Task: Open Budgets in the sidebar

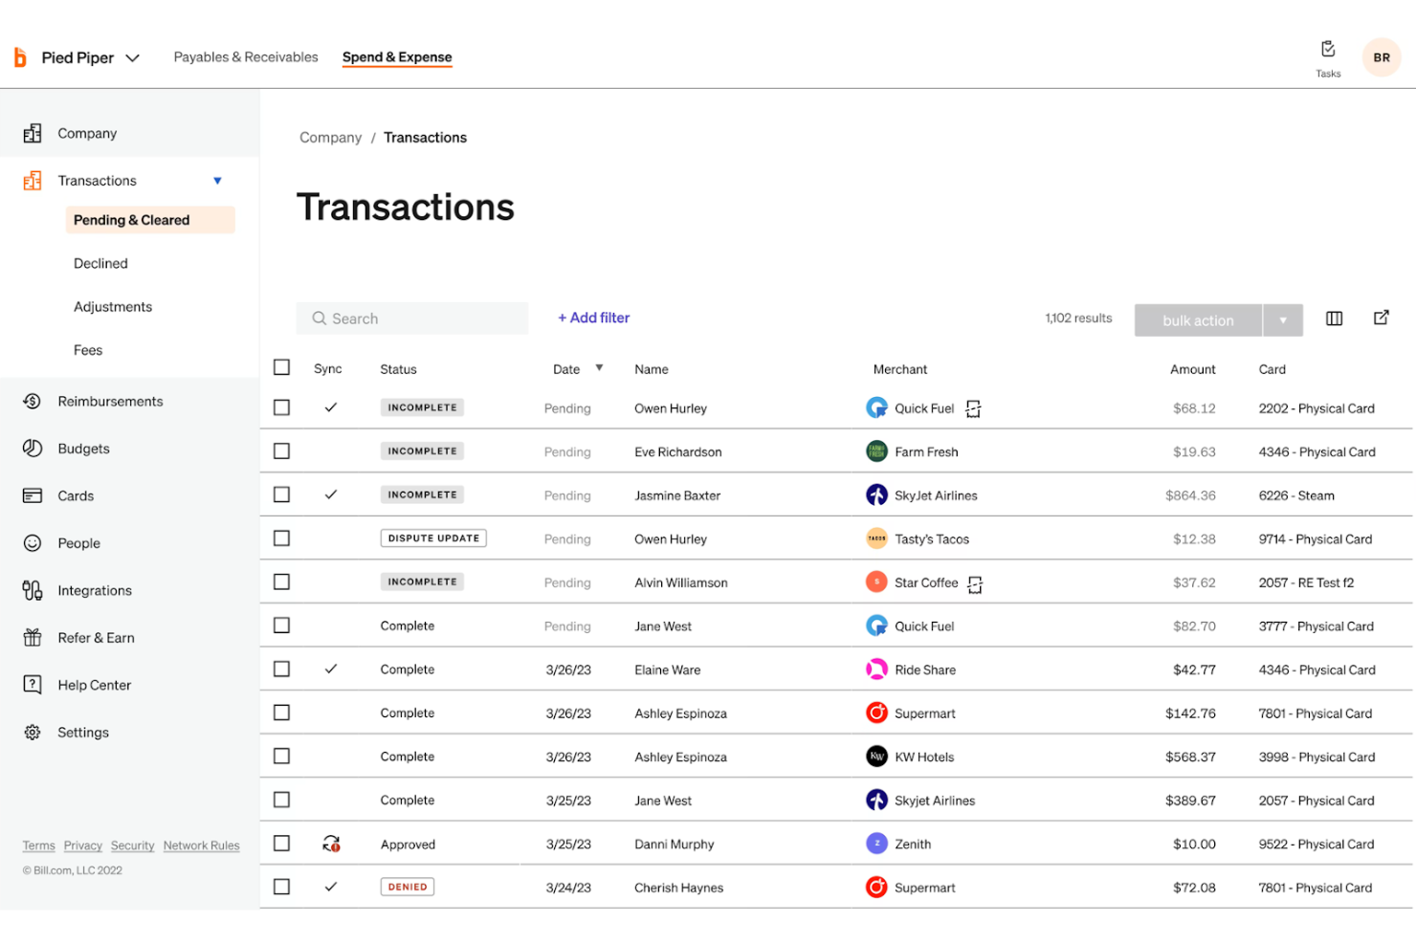Action: click(x=83, y=449)
